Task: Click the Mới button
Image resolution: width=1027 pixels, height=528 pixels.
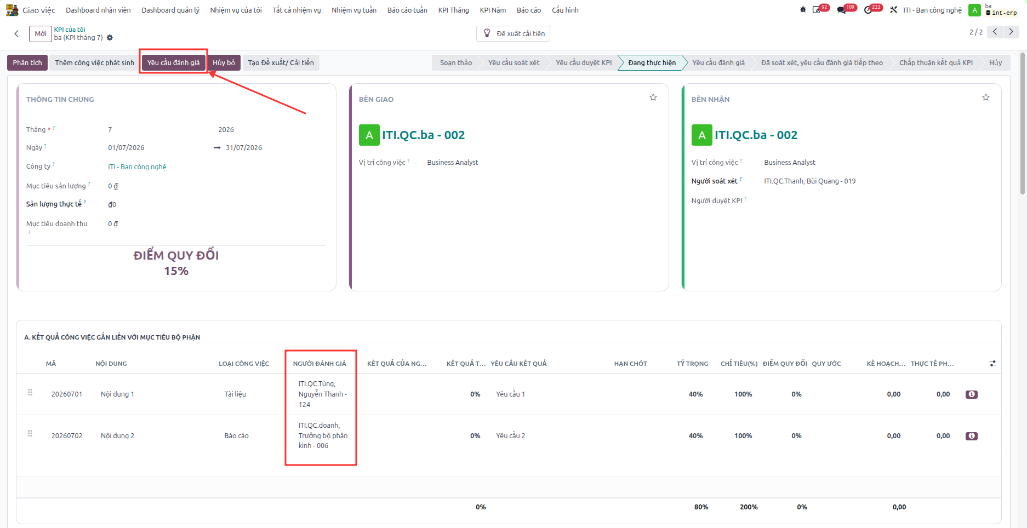Action: pos(41,33)
